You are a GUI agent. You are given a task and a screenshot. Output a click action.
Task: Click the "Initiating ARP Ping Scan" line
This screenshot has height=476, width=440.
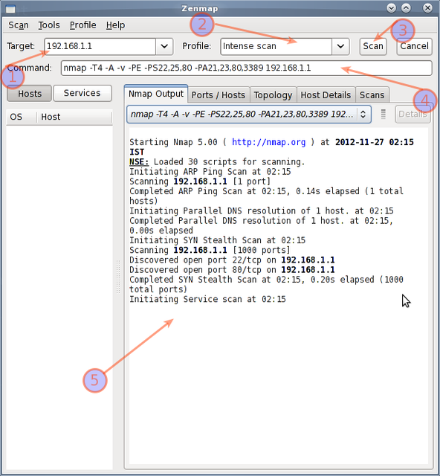point(210,172)
